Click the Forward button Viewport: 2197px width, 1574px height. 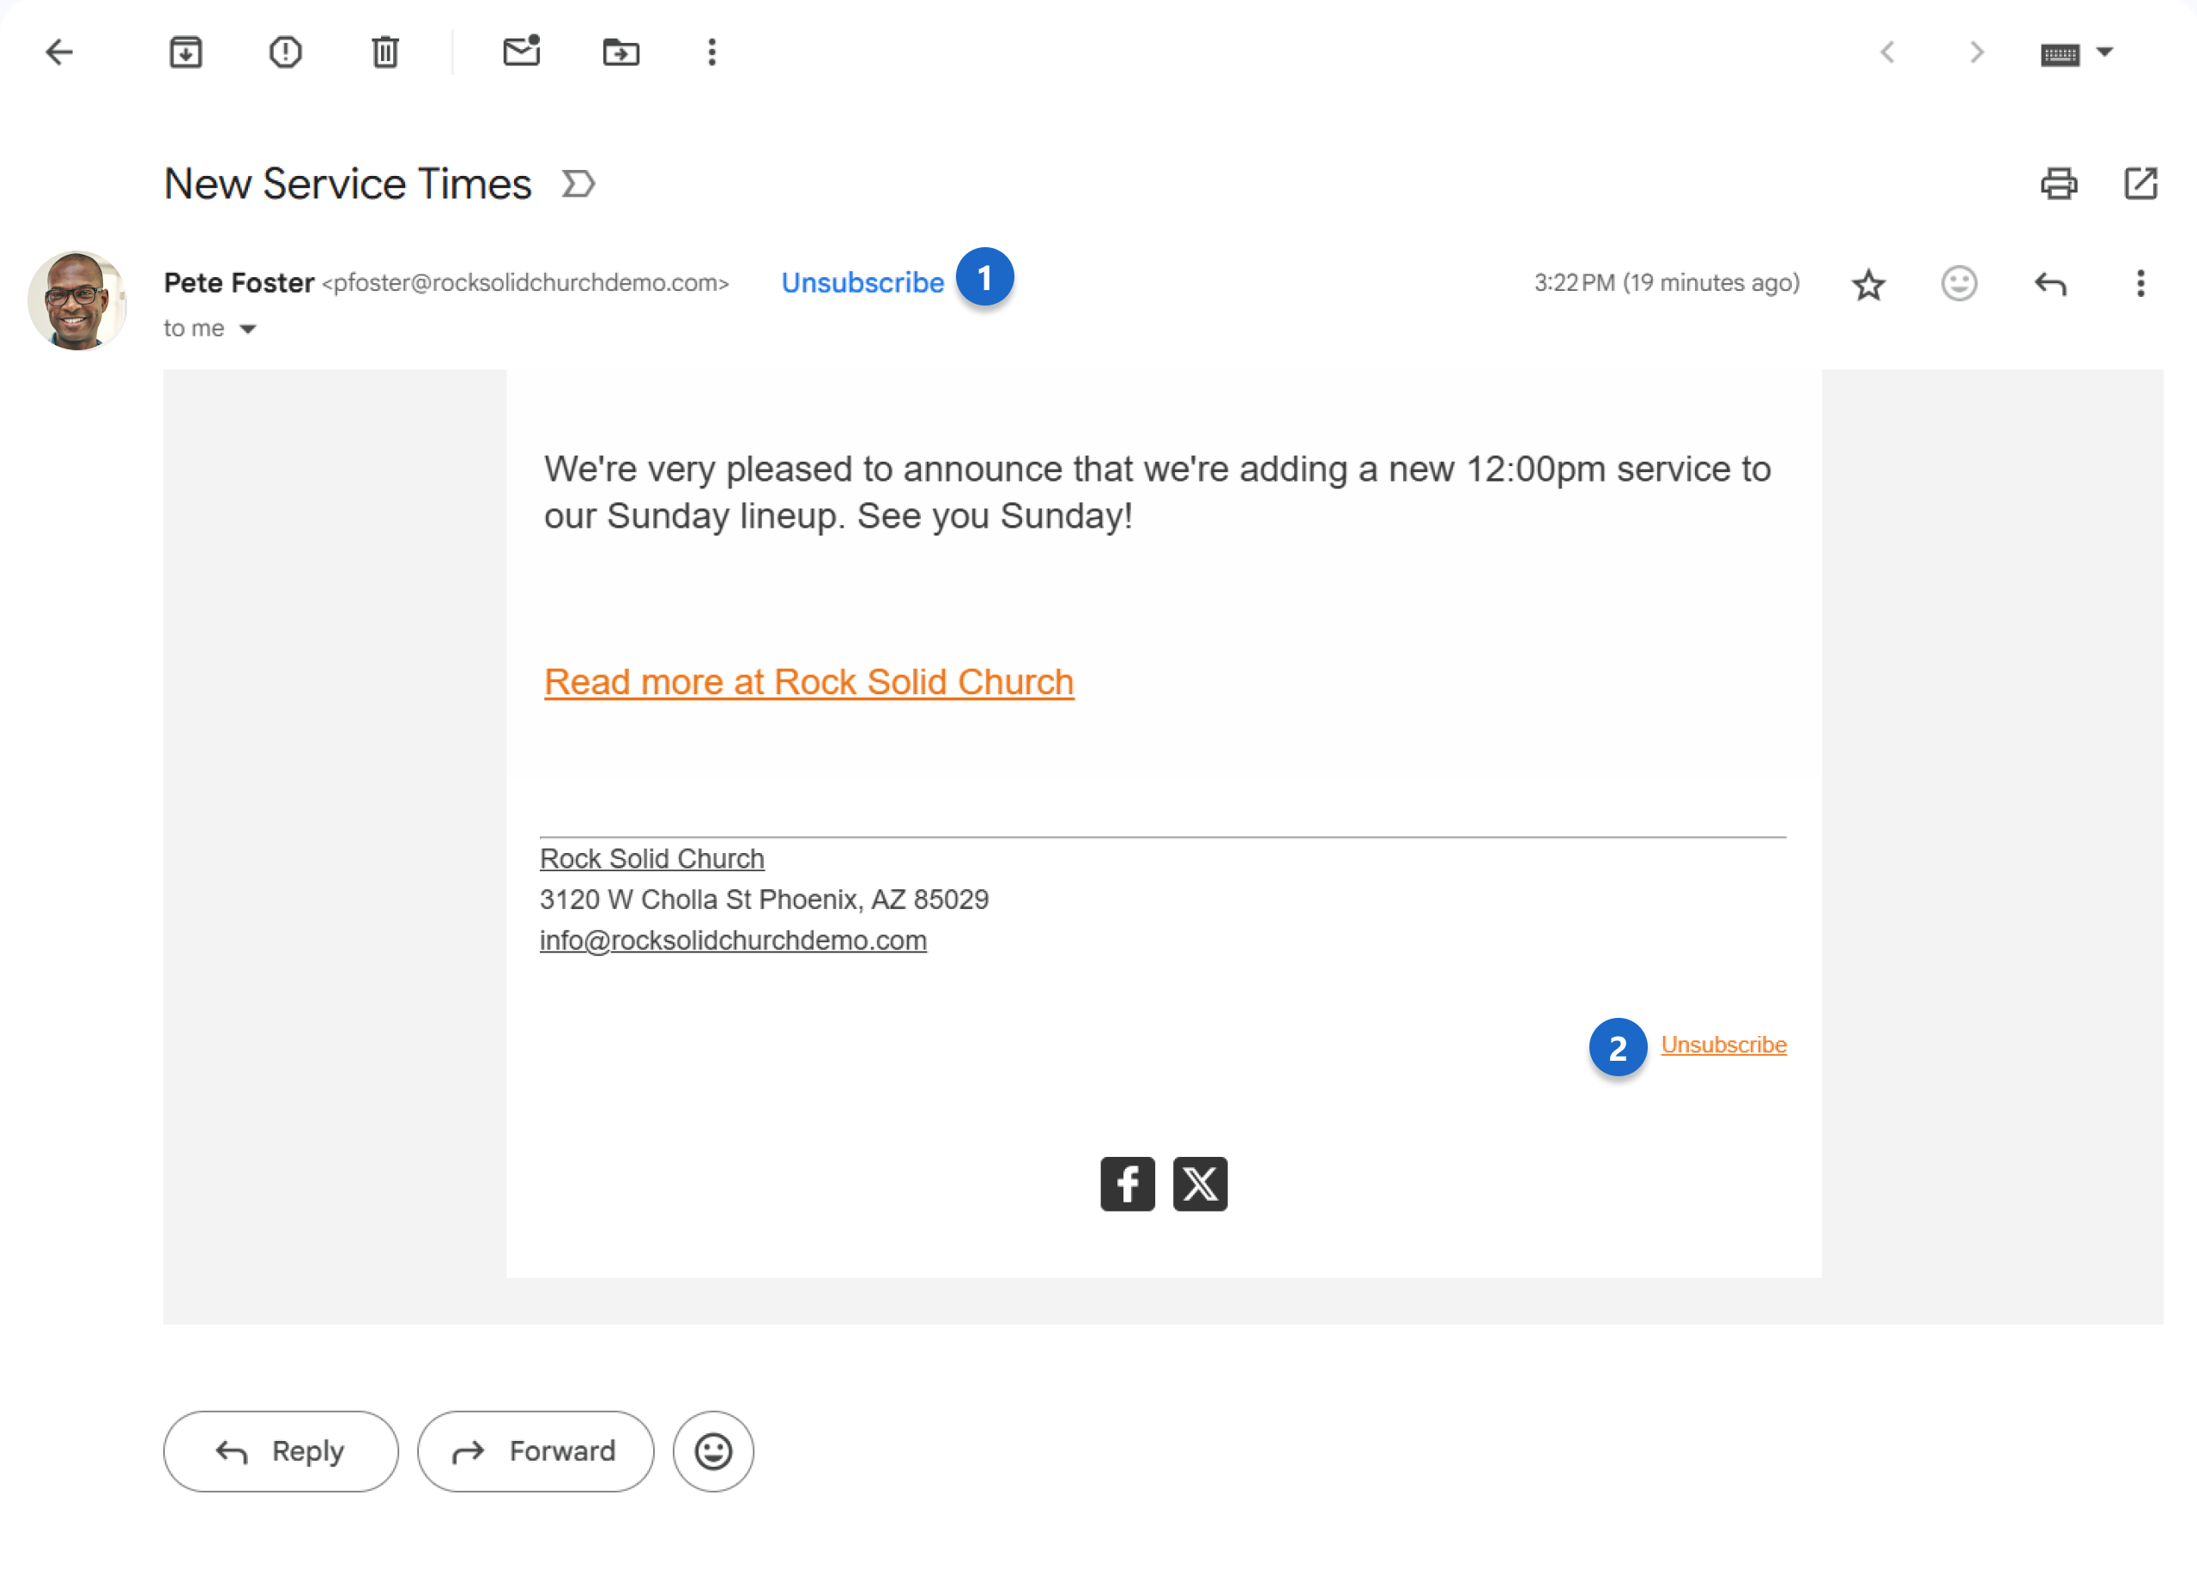point(536,1450)
